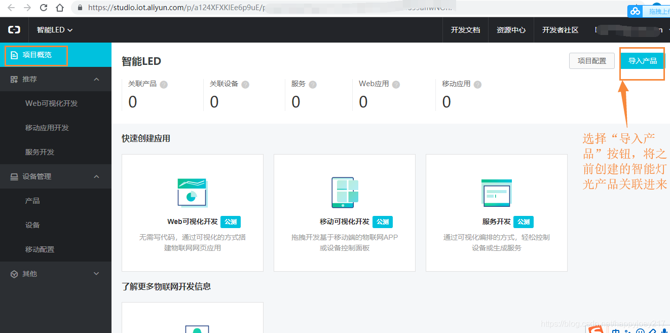
Task: Open 产品 under 设备管理
Action: pyautogui.click(x=32, y=201)
